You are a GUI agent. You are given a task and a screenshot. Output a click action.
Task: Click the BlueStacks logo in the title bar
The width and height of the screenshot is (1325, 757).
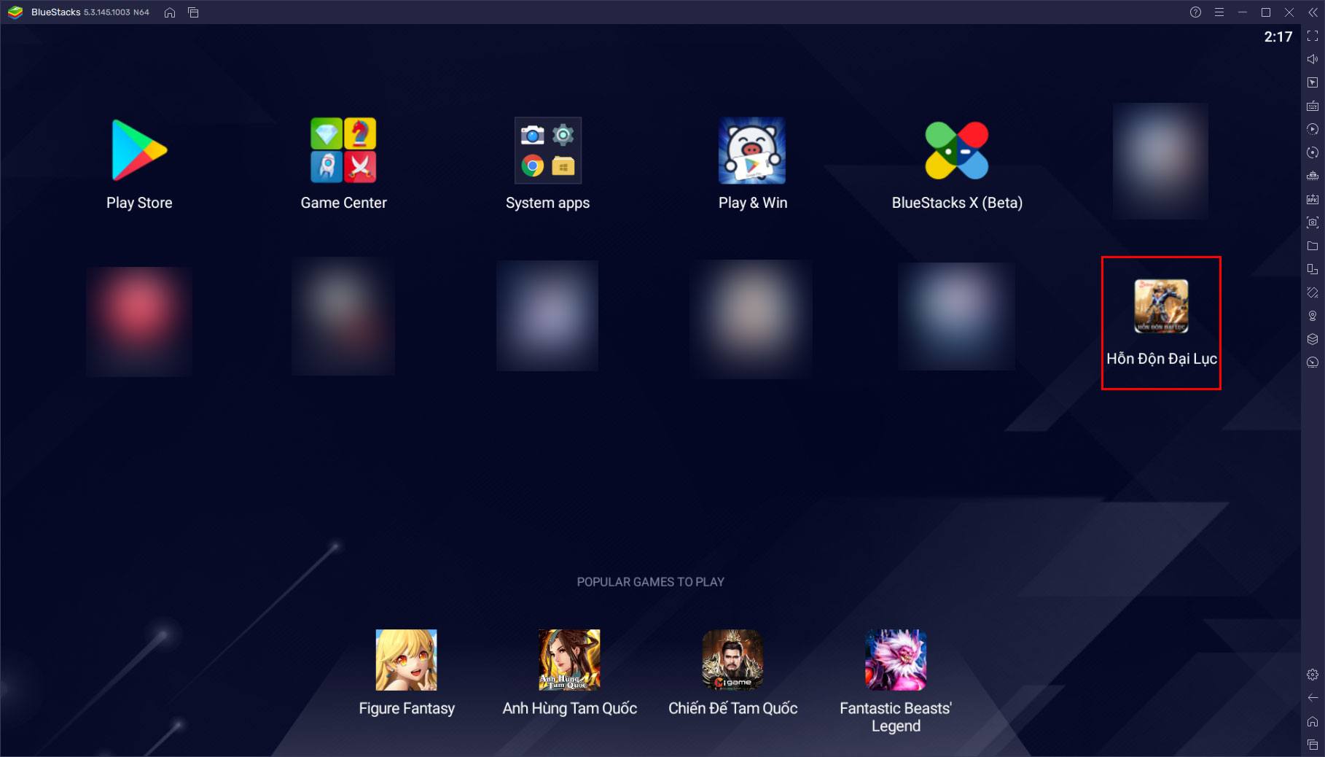click(15, 12)
